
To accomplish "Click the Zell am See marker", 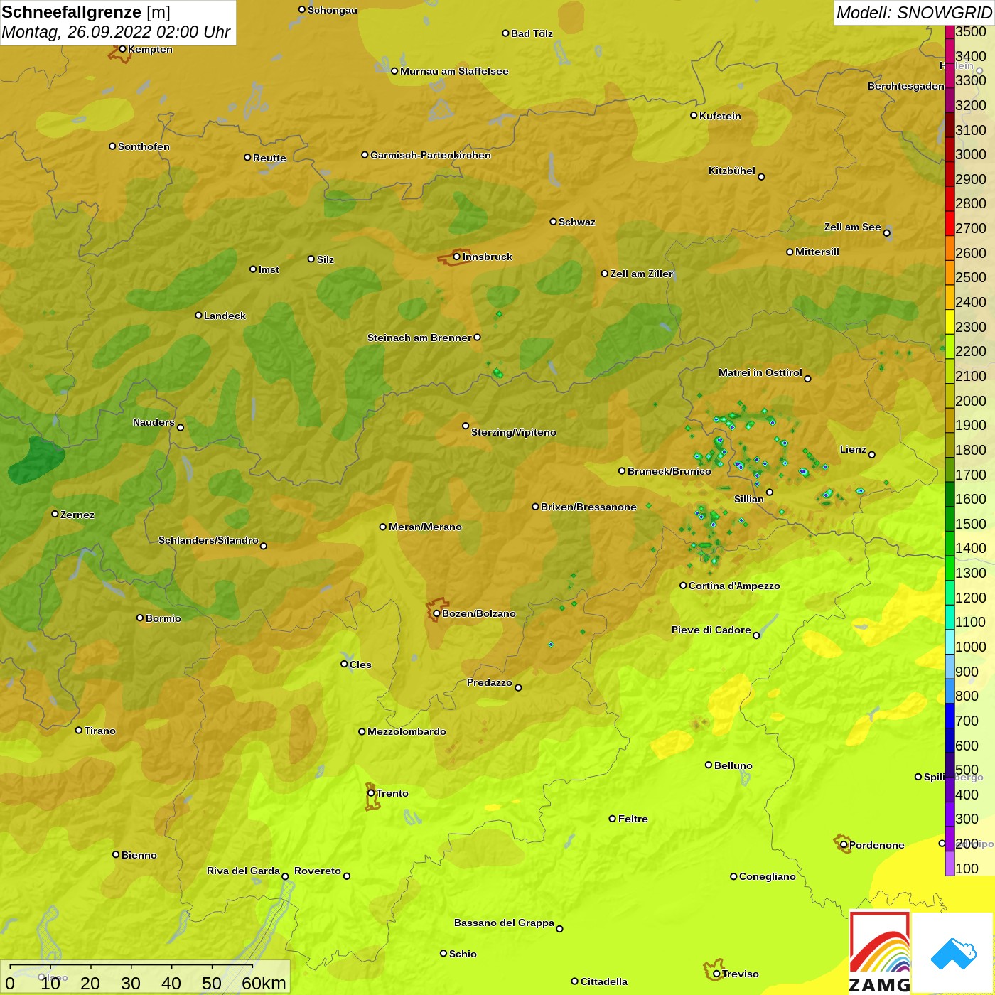I will (x=887, y=233).
